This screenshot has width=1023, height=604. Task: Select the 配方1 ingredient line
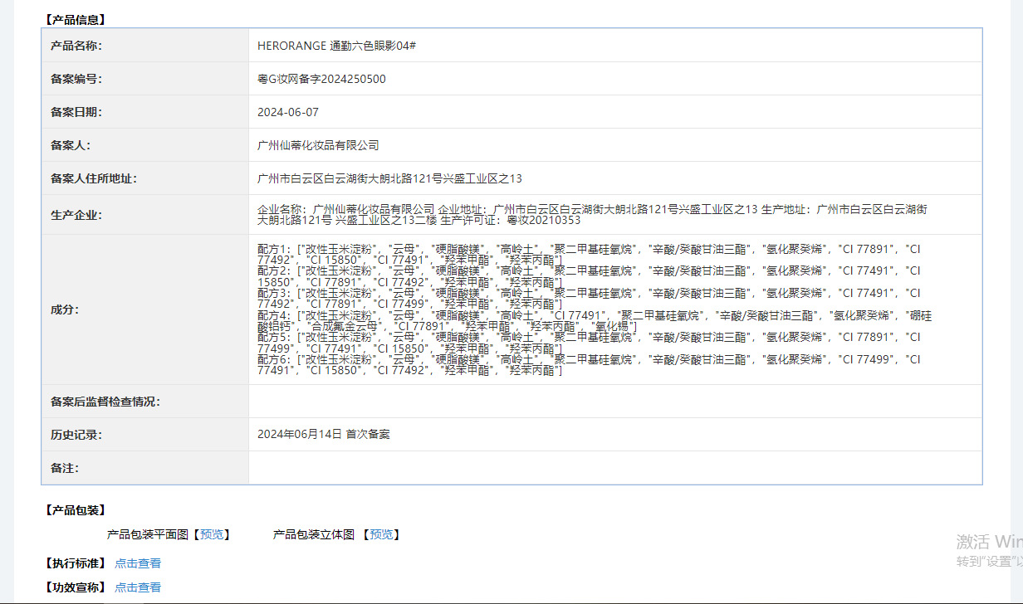(x=589, y=254)
